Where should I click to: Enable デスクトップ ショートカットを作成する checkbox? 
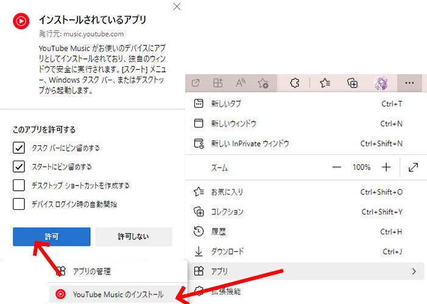pos(19,185)
